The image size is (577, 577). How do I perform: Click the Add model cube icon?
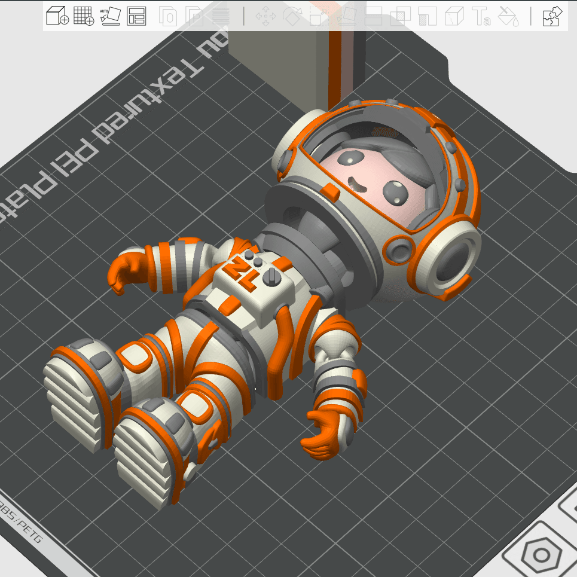[x=57, y=16]
